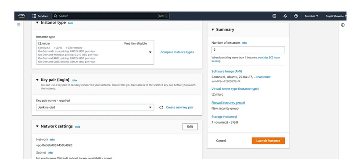
Task: Open Info link beside Network label
Action: 52,140
